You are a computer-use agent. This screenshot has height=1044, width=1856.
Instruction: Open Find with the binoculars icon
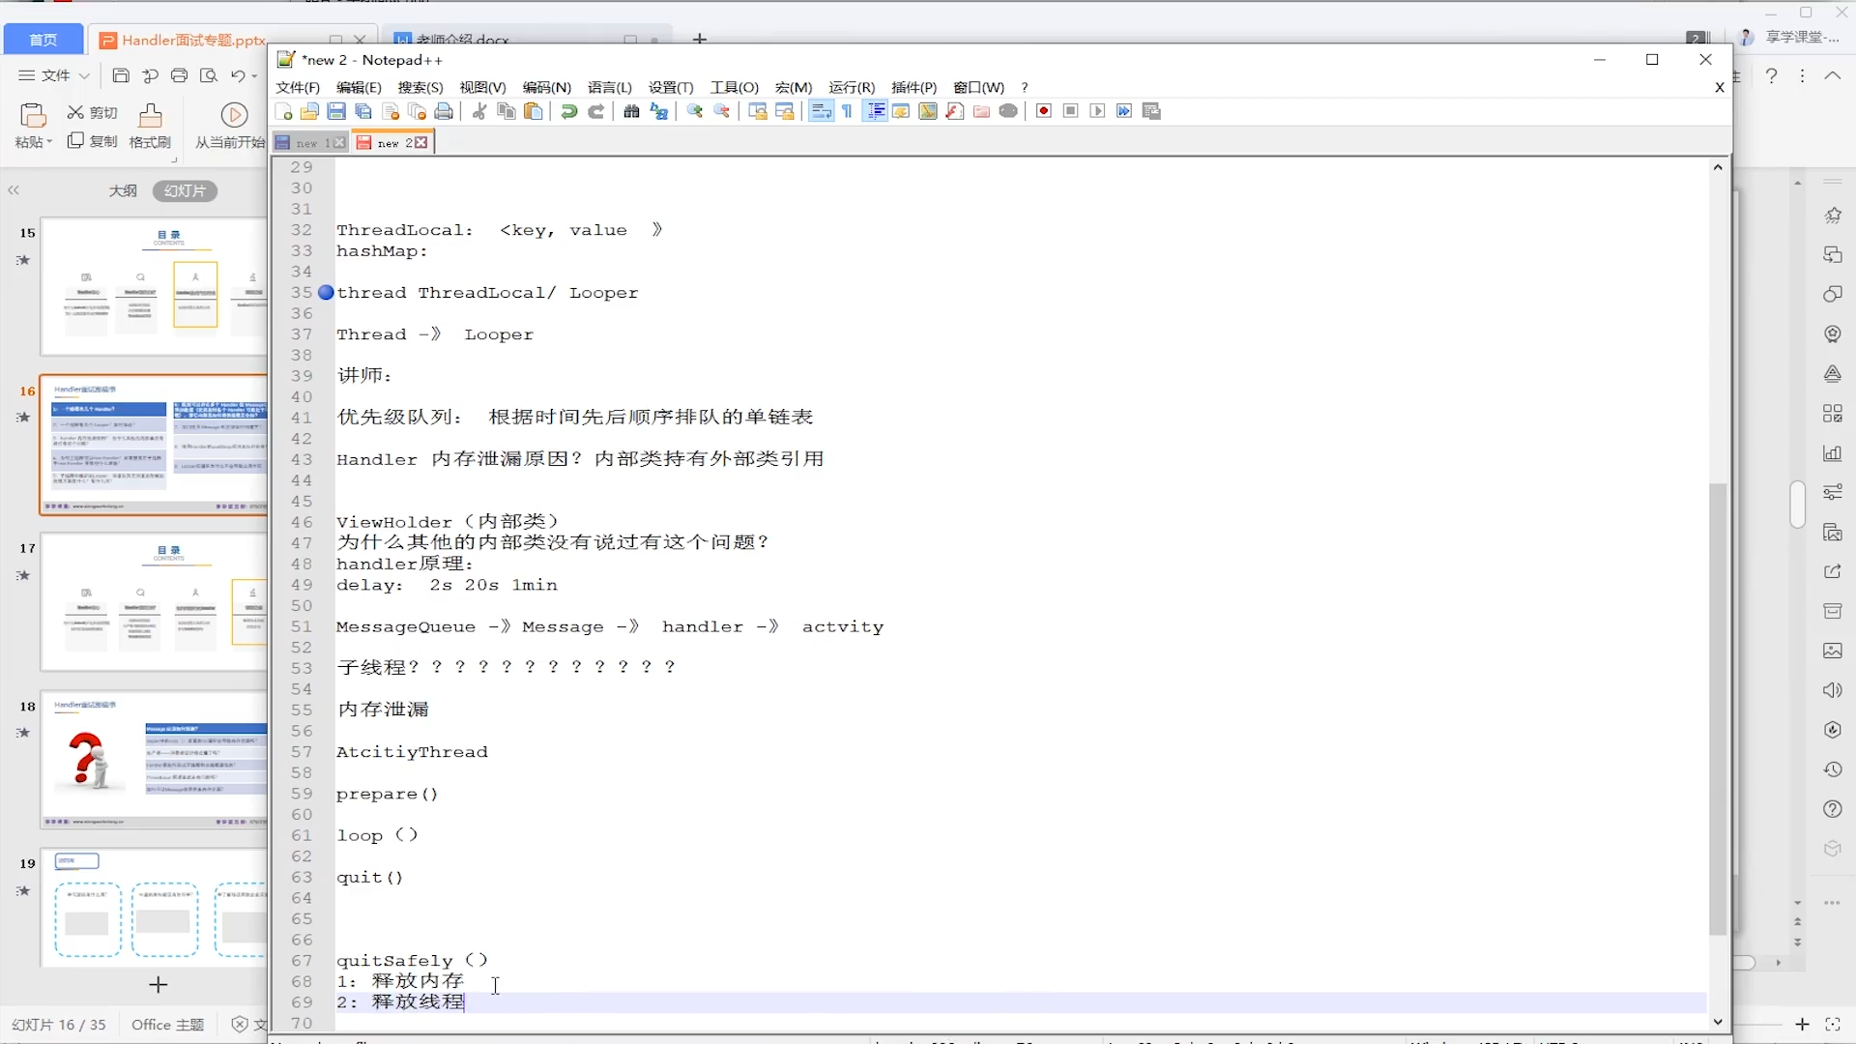click(x=631, y=111)
